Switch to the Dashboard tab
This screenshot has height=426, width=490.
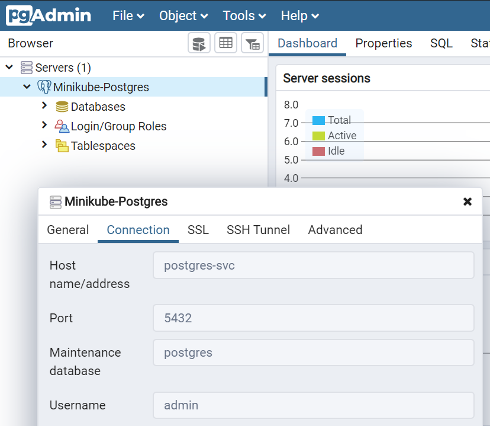[x=307, y=43]
